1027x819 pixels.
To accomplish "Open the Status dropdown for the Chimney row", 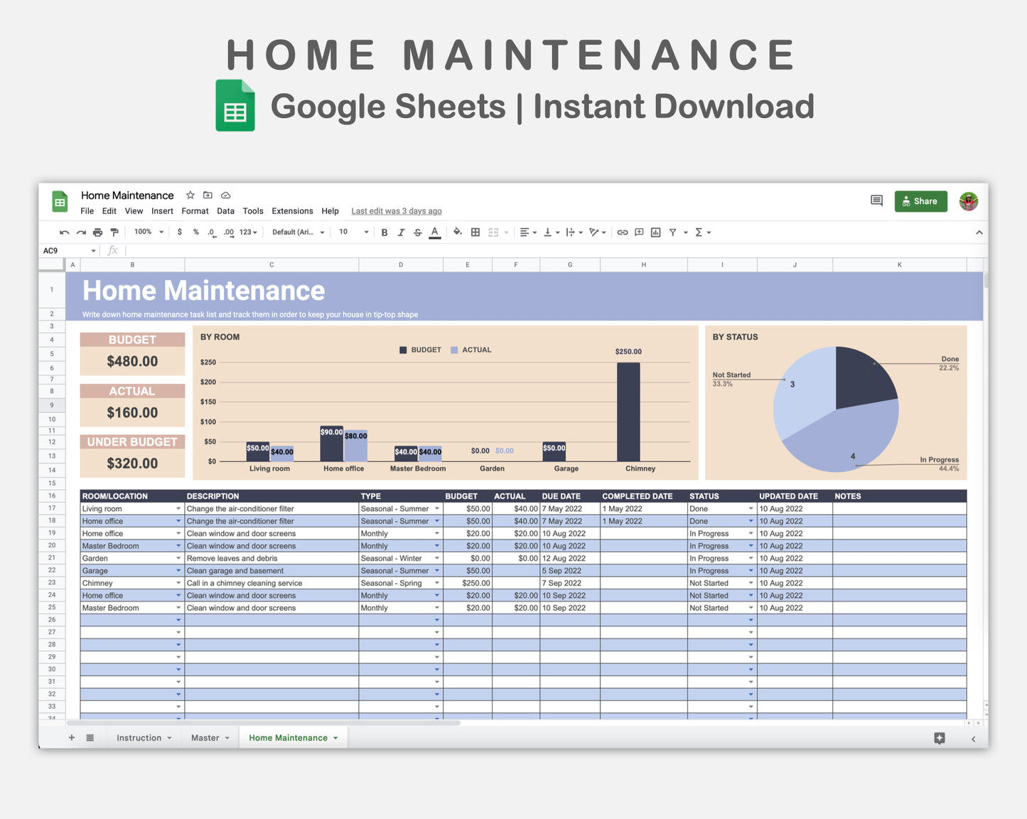I will click(751, 583).
